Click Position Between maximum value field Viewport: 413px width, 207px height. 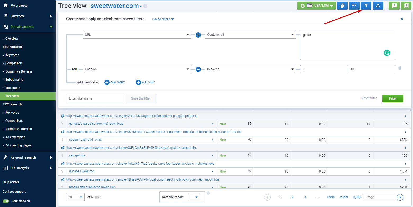371,69
